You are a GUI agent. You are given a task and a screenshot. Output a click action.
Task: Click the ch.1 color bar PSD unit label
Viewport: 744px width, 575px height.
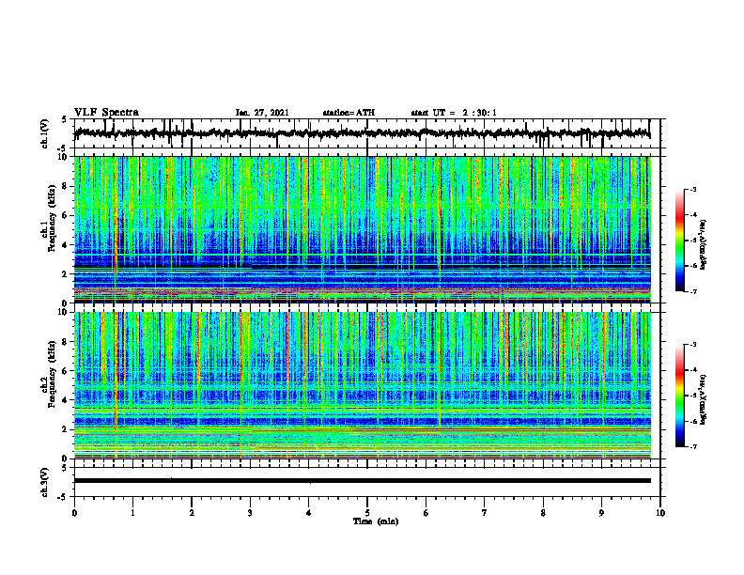click(x=704, y=245)
